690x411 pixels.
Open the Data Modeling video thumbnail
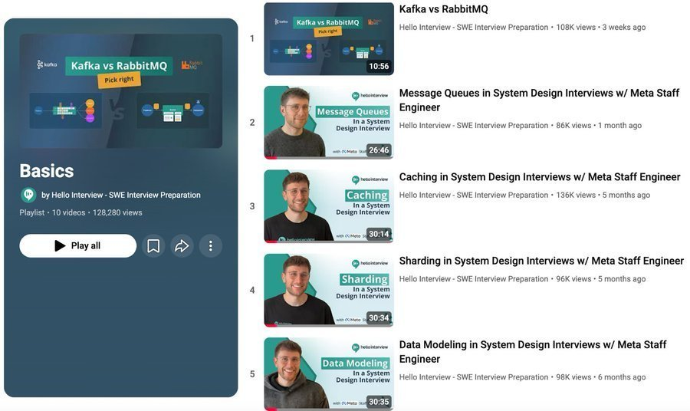[x=329, y=374]
